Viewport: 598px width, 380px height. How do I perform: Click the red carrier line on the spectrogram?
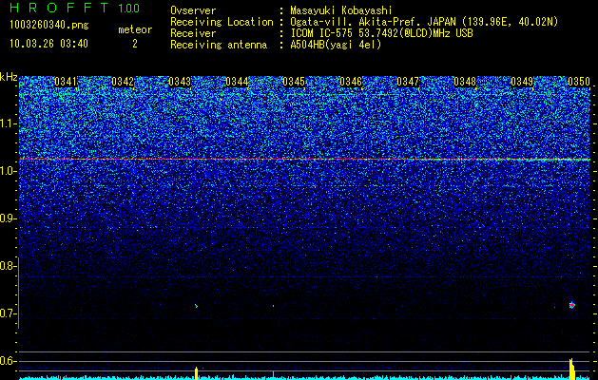(304, 160)
